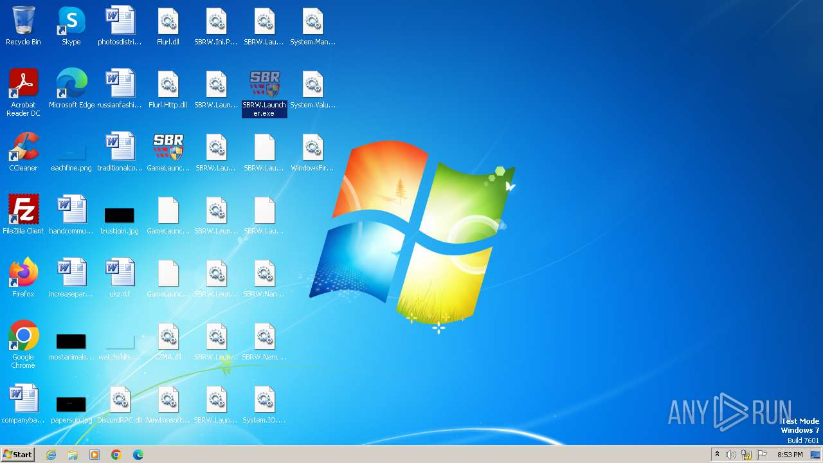Select the Google Chrome desktop shortcut
The height and width of the screenshot is (463, 823).
click(23, 345)
